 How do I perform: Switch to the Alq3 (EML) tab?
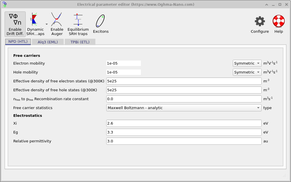pyautogui.click(x=48, y=42)
